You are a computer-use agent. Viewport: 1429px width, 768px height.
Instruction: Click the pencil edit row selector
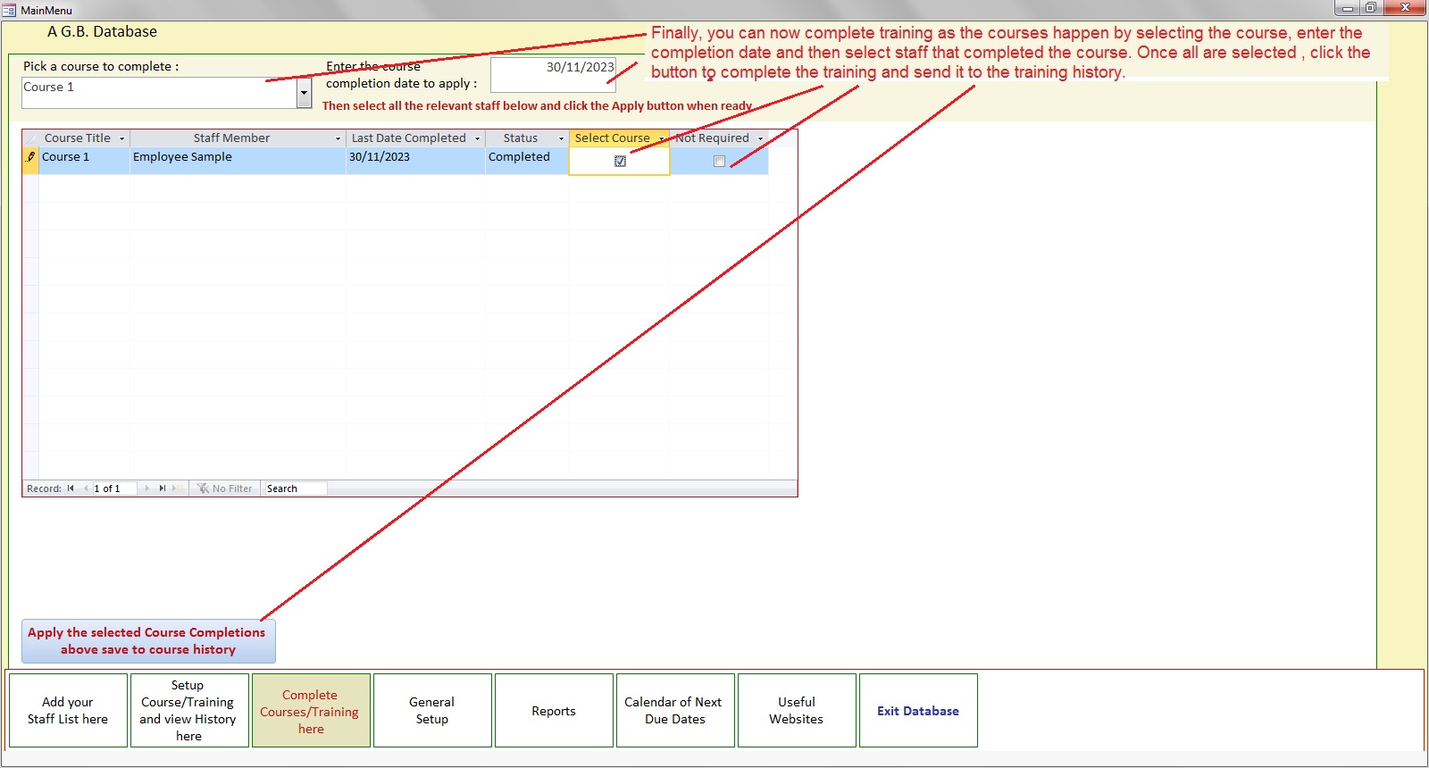[x=30, y=157]
